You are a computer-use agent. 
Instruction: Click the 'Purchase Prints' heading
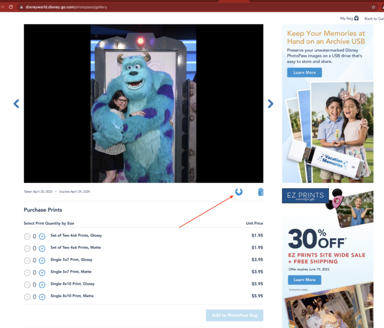point(43,210)
